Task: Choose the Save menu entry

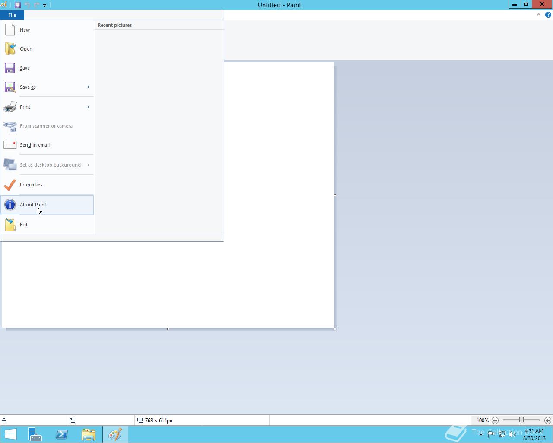Action: [x=47, y=68]
